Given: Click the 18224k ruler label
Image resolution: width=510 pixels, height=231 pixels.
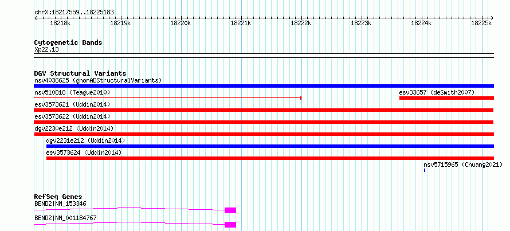Looking at the screenshot, I should (421, 24).
